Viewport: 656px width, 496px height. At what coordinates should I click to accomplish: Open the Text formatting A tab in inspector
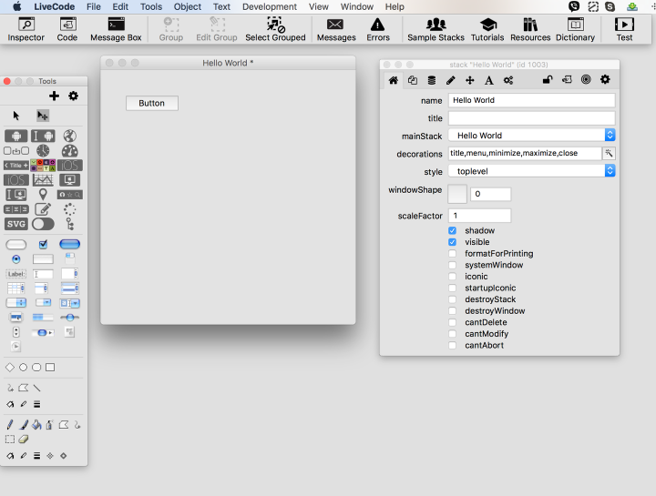489,80
